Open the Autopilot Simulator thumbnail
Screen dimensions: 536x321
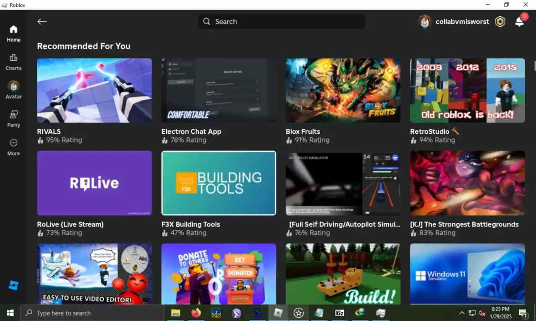(x=343, y=183)
